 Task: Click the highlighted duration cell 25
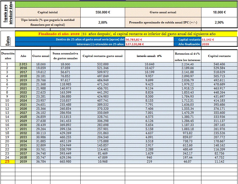8,162
